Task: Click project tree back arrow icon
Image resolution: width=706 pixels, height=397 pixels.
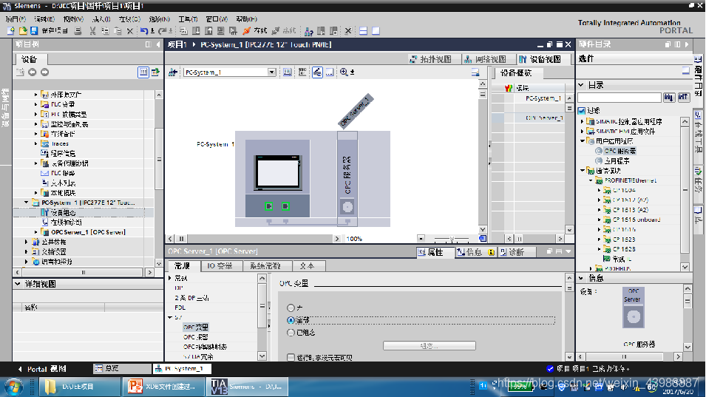Action: tap(32, 72)
